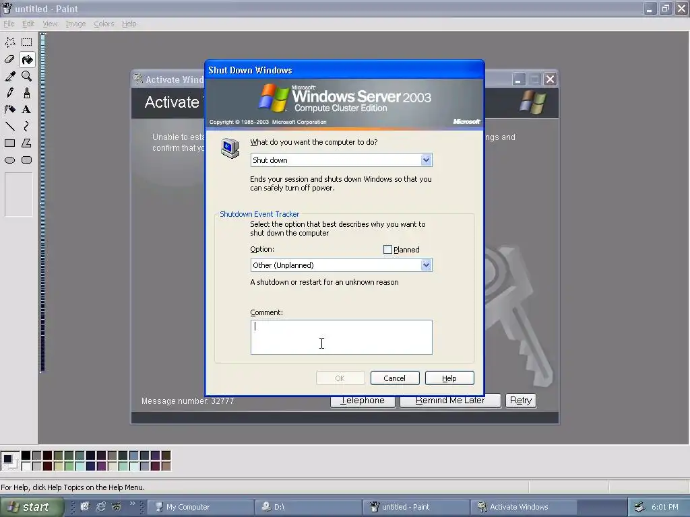Switch to Activate Windows taskbar button

(x=524, y=507)
